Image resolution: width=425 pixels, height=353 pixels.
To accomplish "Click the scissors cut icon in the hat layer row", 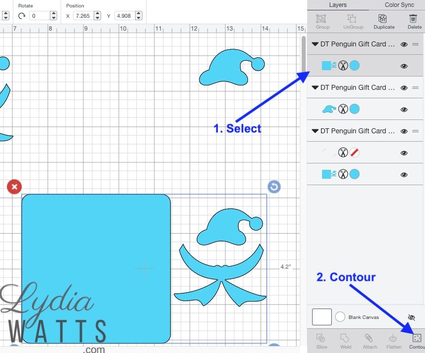I will coord(343,109).
